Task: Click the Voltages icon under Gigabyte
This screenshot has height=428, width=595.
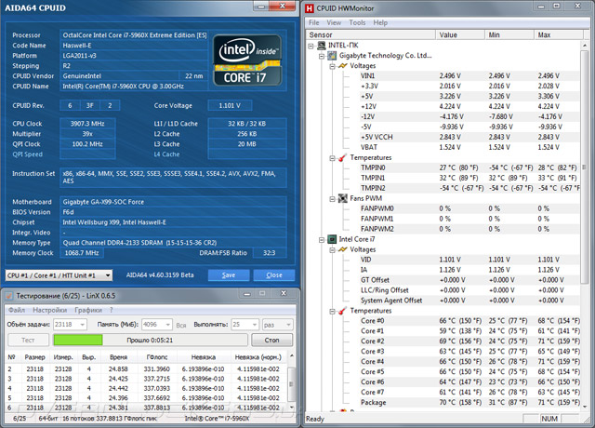Action: click(x=343, y=66)
